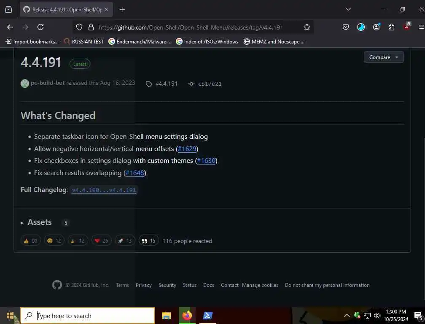Click the GitHub logo in footer
Screen dimensions: 425x324
pos(57,285)
